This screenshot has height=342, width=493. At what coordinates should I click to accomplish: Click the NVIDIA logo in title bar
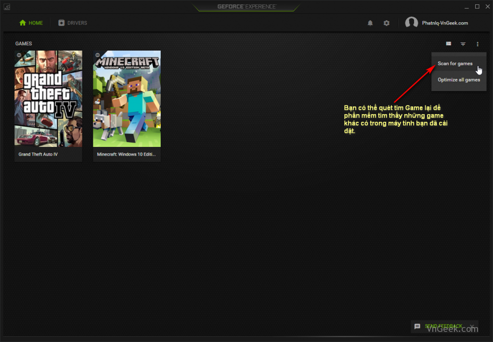[7, 7]
